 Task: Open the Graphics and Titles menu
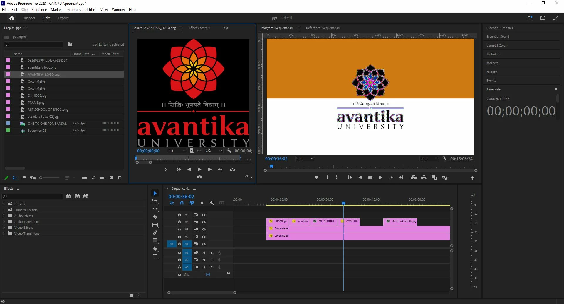pyautogui.click(x=82, y=10)
